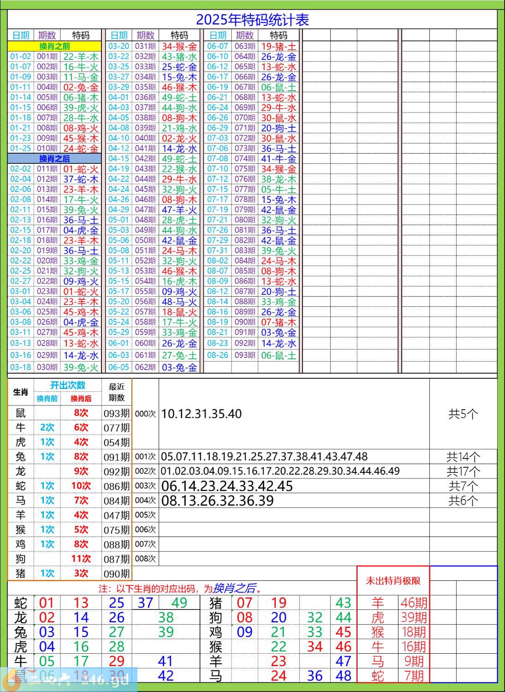The width and height of the screenshot is (505, 692).
Task: Click the "054期" latest period for 虎
Action: pos(117,442)
